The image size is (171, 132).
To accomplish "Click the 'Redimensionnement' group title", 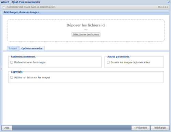I will coord(23,57).
